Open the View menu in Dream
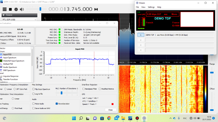 click(143, 7)
